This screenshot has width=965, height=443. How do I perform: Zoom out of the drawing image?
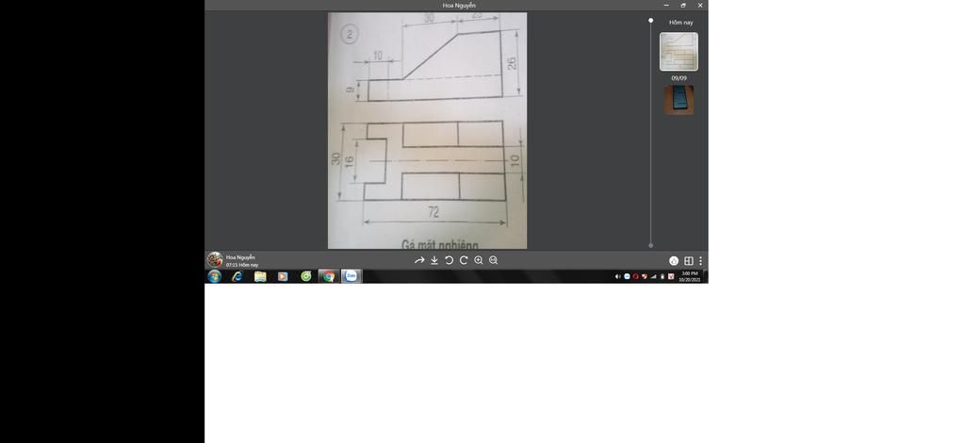click(493, 260)
